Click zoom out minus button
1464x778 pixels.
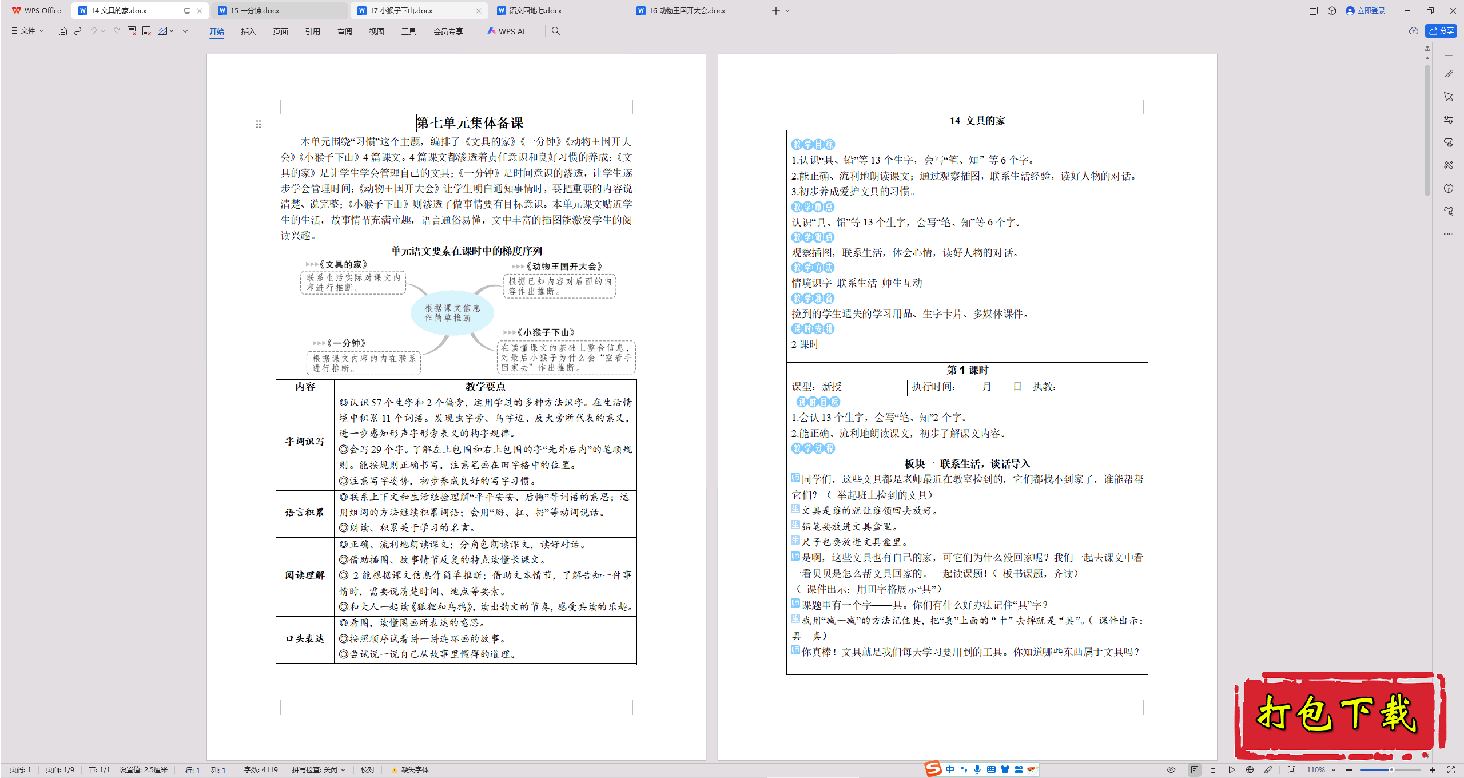[x=1349, y=770]
